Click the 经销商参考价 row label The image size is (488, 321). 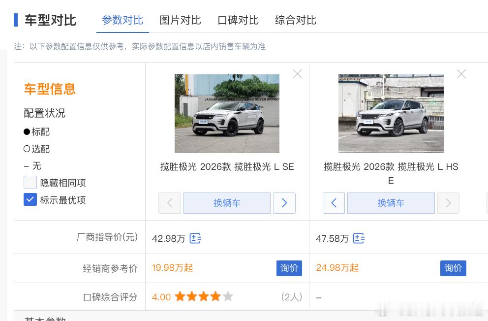pyautogui.click(x=110, y=268)
